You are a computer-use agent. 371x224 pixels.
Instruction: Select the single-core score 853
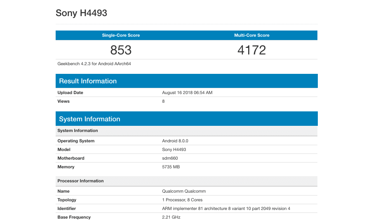click(121, 50)
